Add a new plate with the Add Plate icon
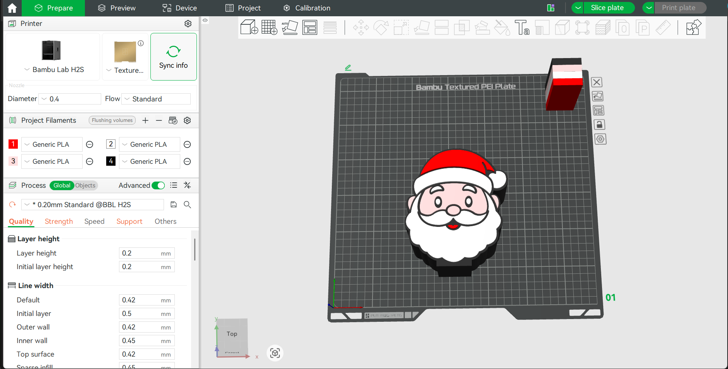Image resolution: width=728 pixels, height=369 pixels. [x=269, y=27]
